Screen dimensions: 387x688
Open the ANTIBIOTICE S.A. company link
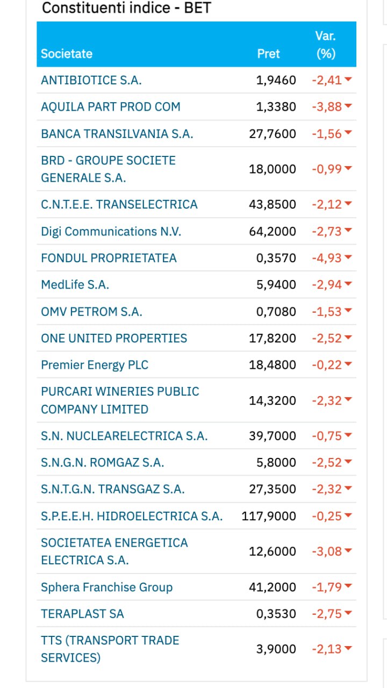coord(91,80)
